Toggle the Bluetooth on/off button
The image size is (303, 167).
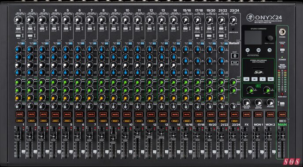[x=235, y=56]
